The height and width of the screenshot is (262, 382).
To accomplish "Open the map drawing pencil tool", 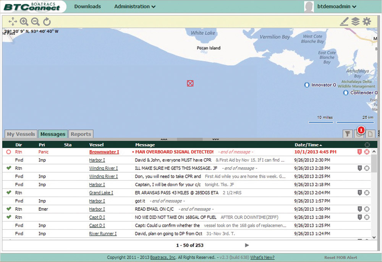I will tap(344, 22).
